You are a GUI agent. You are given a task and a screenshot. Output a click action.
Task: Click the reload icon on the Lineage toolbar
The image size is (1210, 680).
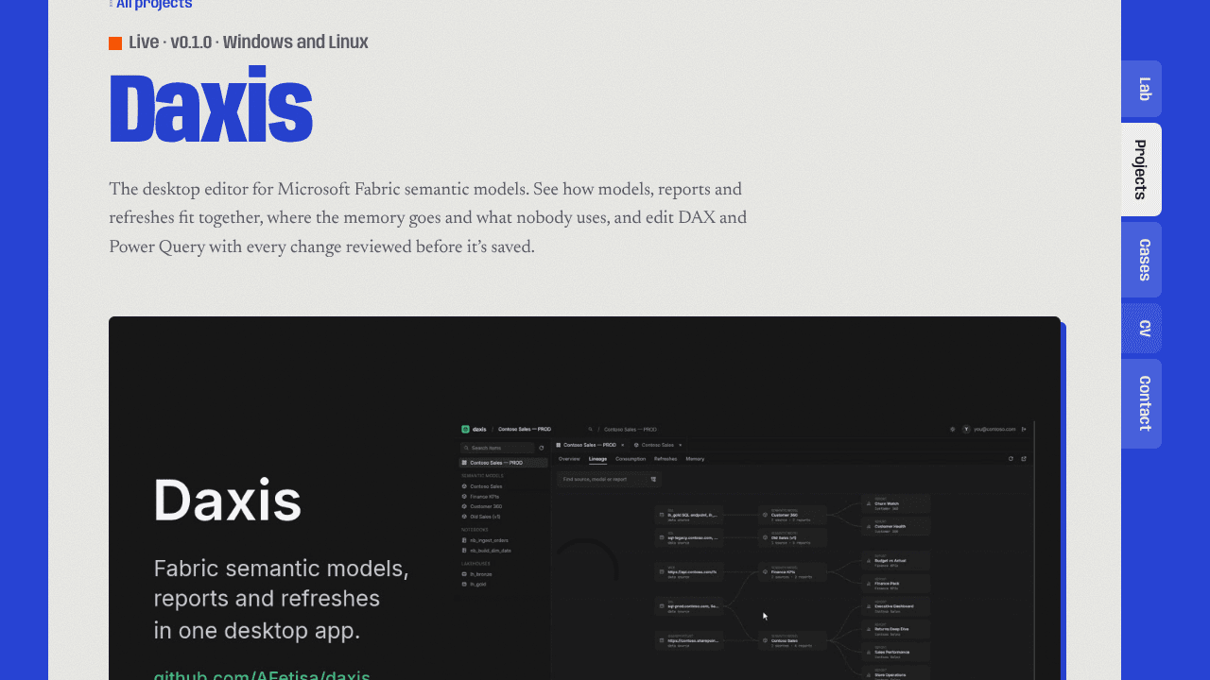pos(1011,459)
